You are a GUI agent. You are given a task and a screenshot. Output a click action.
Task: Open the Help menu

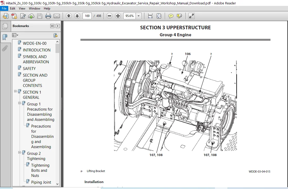47,8
